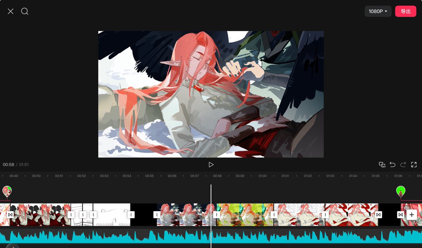Viewport: 422px width, 248px height.
Task: Toggle the keyframe OFF icon beside undo
Action: pos(382,165)
